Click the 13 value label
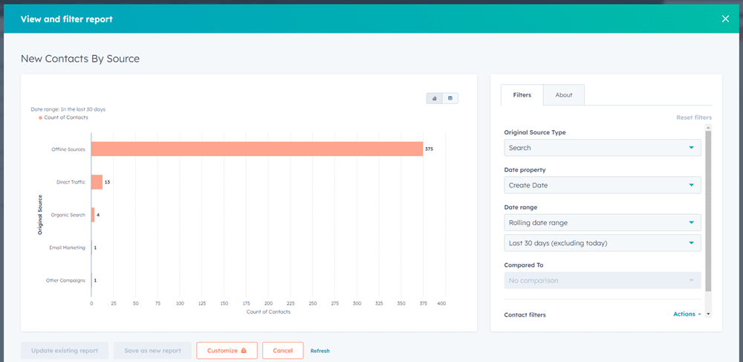The height and width of the screenshot is (362, 743). [x=107, y=182]
